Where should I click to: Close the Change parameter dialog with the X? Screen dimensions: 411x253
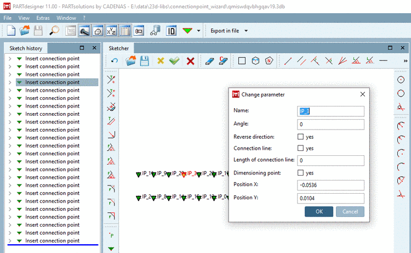click(363, 94)
